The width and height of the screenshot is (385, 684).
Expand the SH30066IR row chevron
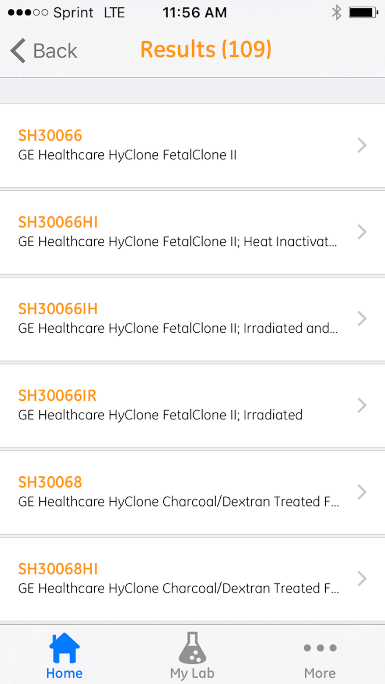(x=362, y=405)
